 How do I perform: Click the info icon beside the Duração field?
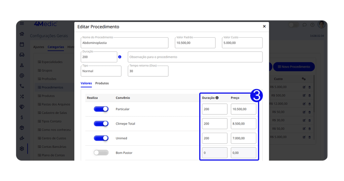(x=120, y=57)
